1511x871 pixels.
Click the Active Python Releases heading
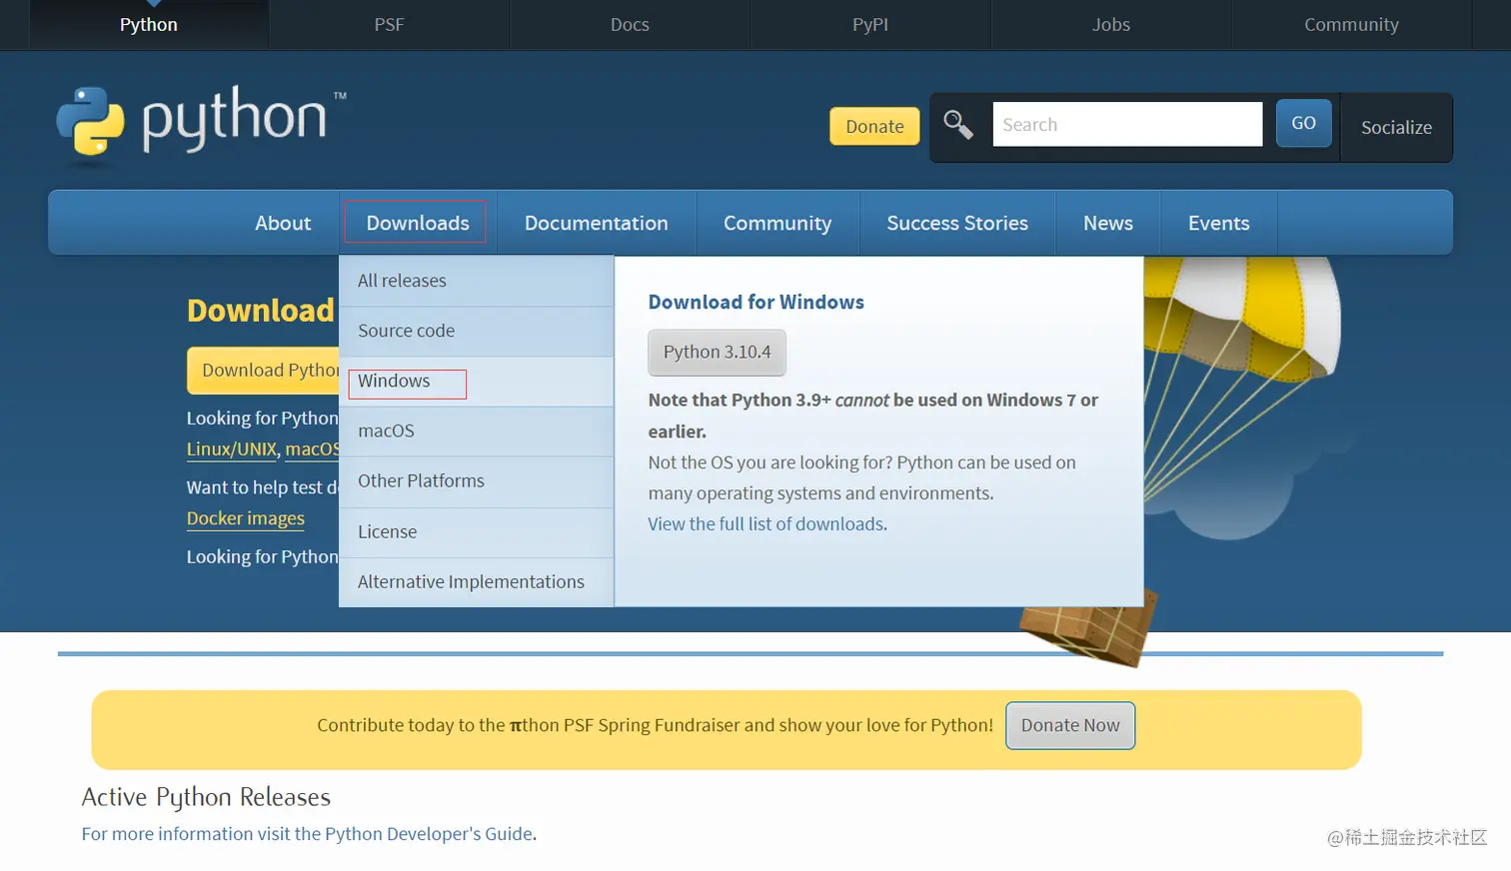pyautogui.click(x=206, y=797)
